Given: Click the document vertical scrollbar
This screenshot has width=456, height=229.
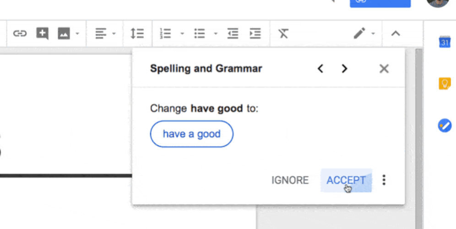Looking at the screenshot, I should 419,138.
